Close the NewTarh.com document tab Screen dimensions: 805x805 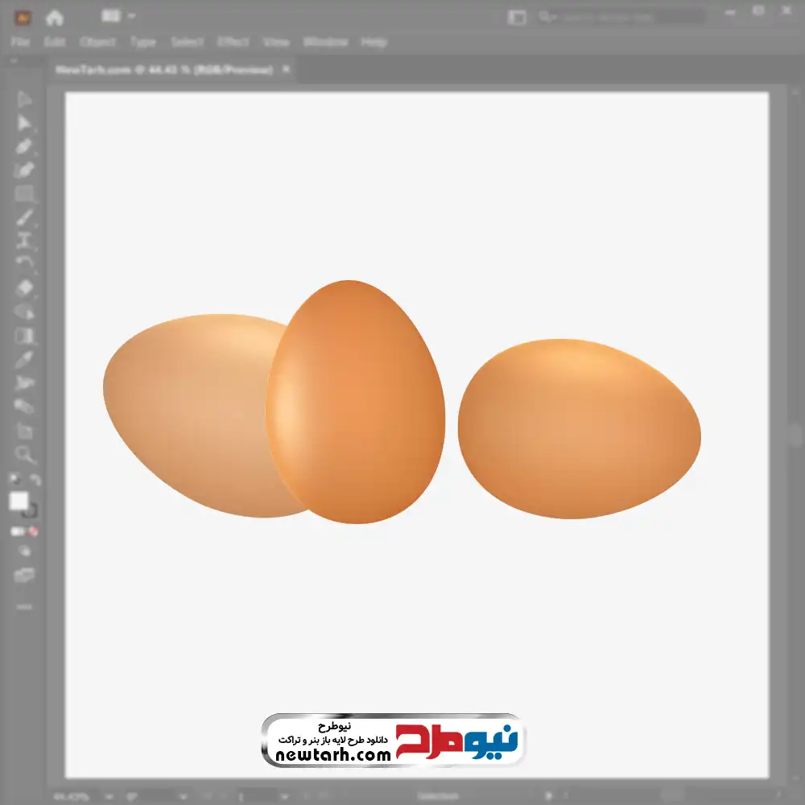(286, 70)
